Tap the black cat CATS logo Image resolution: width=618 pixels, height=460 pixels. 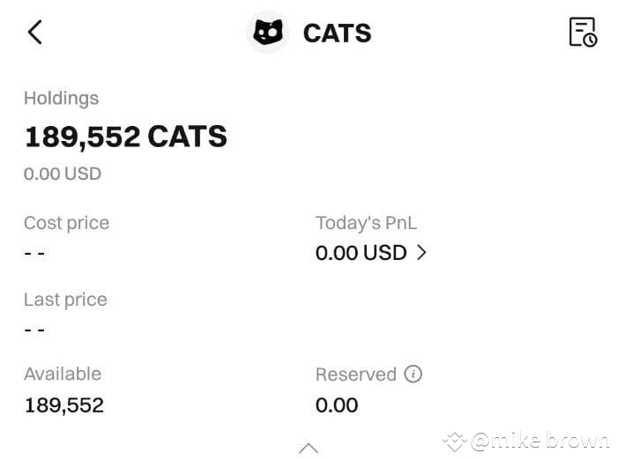[x=268, y=33]
